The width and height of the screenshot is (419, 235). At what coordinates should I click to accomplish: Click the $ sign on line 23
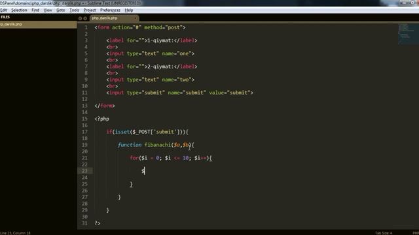point(143,171)
